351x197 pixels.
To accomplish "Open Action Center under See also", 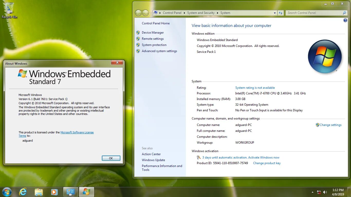I will [x=151, y=154].
